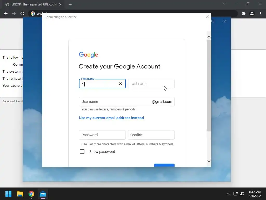Viewport: 266px width, 200px height.
Task: Open File Explorer from the taskbar
Action: (20, 194)
